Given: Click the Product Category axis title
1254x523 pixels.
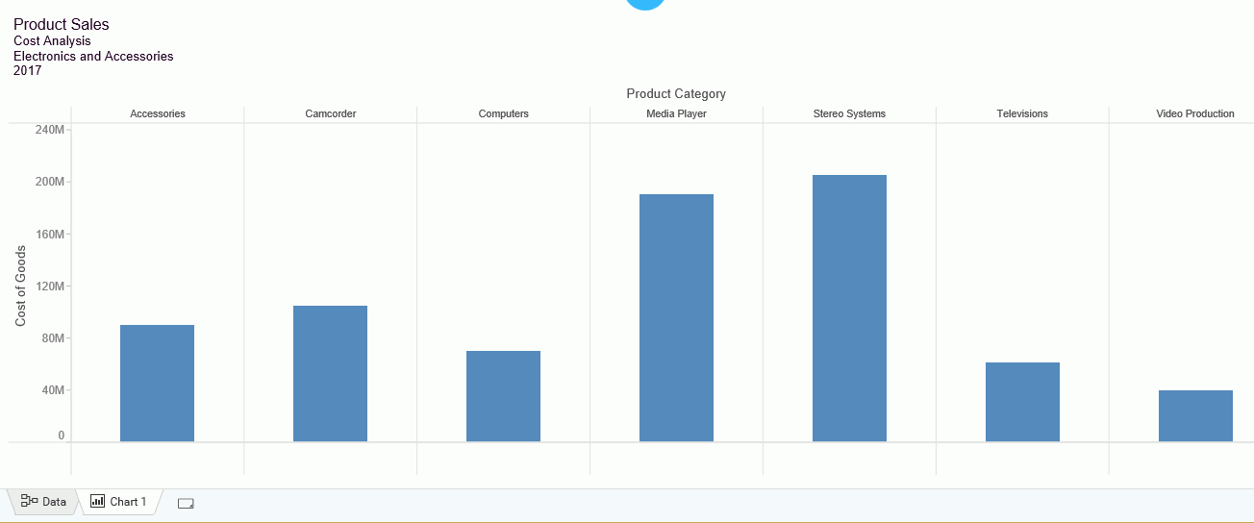Looking at the screenshot, I should (x=676, y=94).
